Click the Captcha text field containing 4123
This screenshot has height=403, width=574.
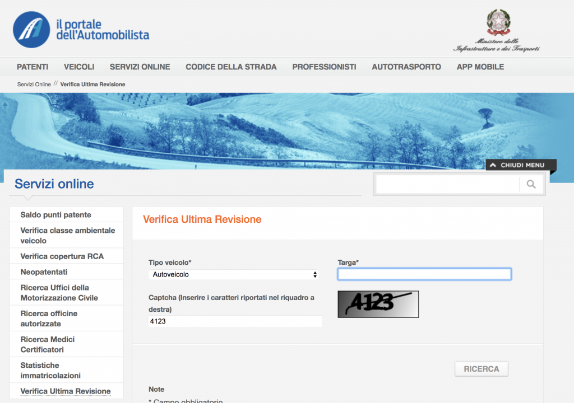(235, 321)
